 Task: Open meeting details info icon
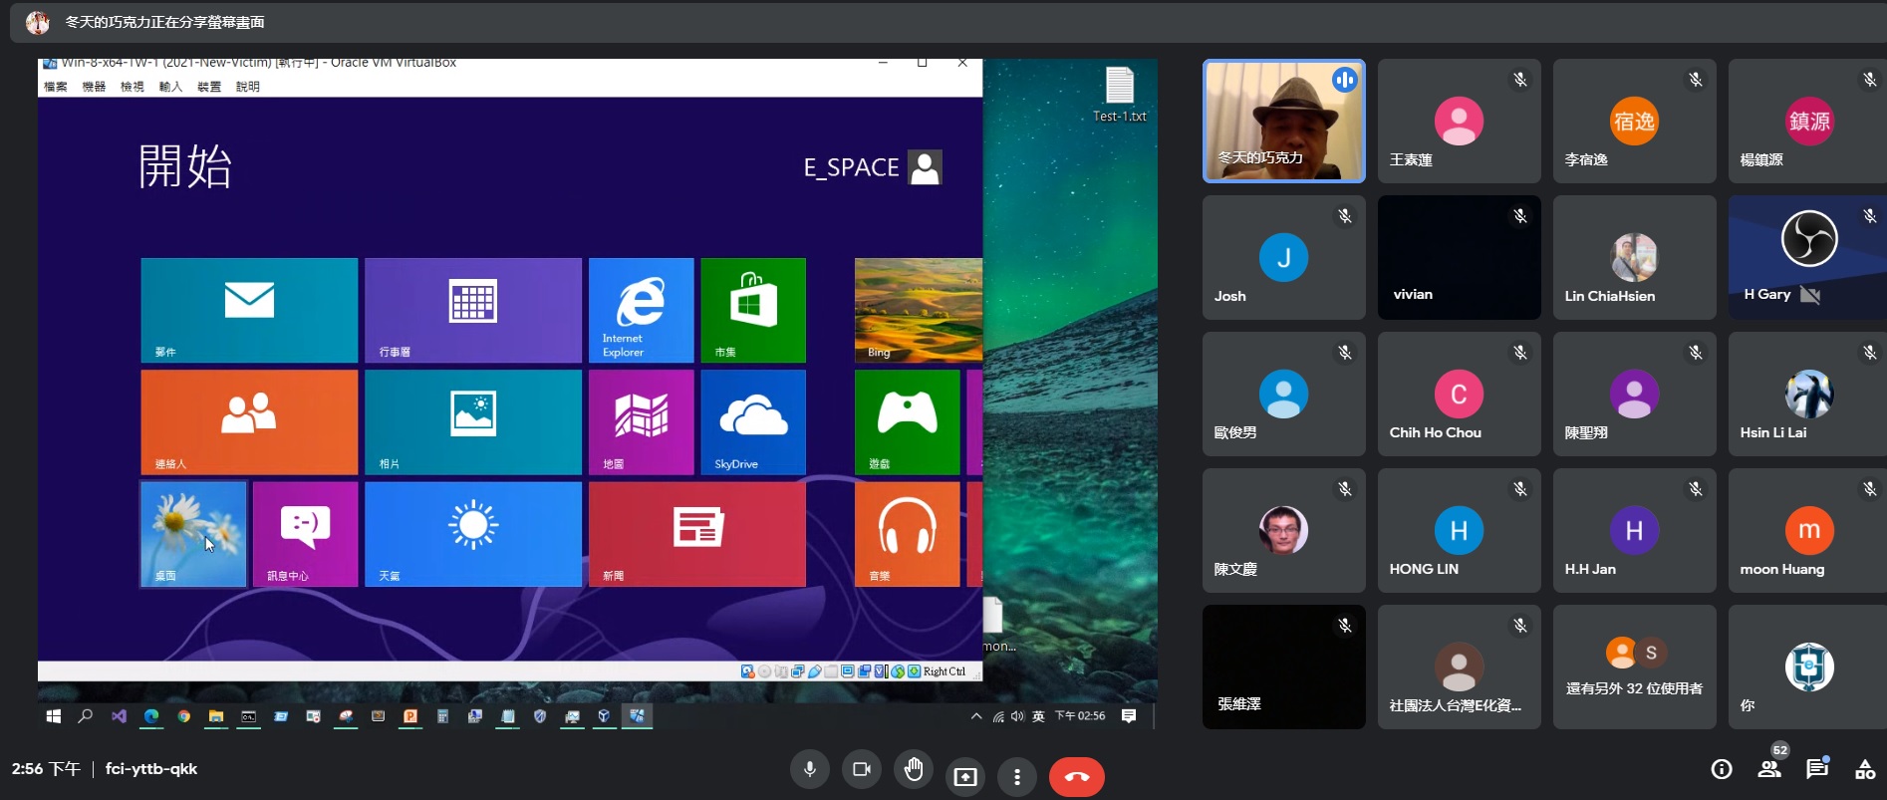[1722, 769]
